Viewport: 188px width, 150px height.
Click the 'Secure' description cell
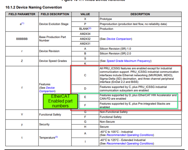[140, 127]
